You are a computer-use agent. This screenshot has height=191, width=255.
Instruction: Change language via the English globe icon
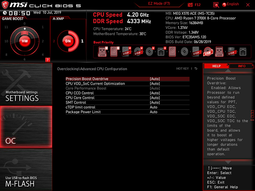click(x=231, y=4)
